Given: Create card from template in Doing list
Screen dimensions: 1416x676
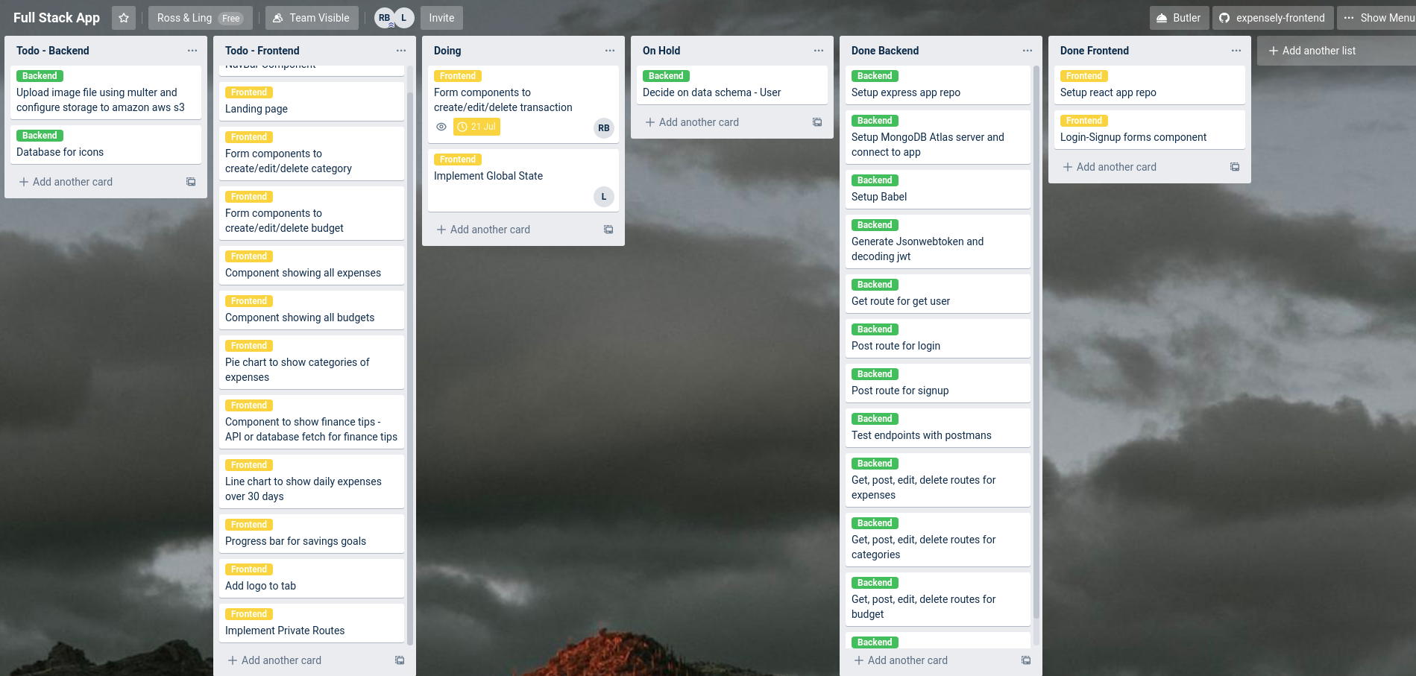Looking at the screenshot, I should (x=608, y=230).
